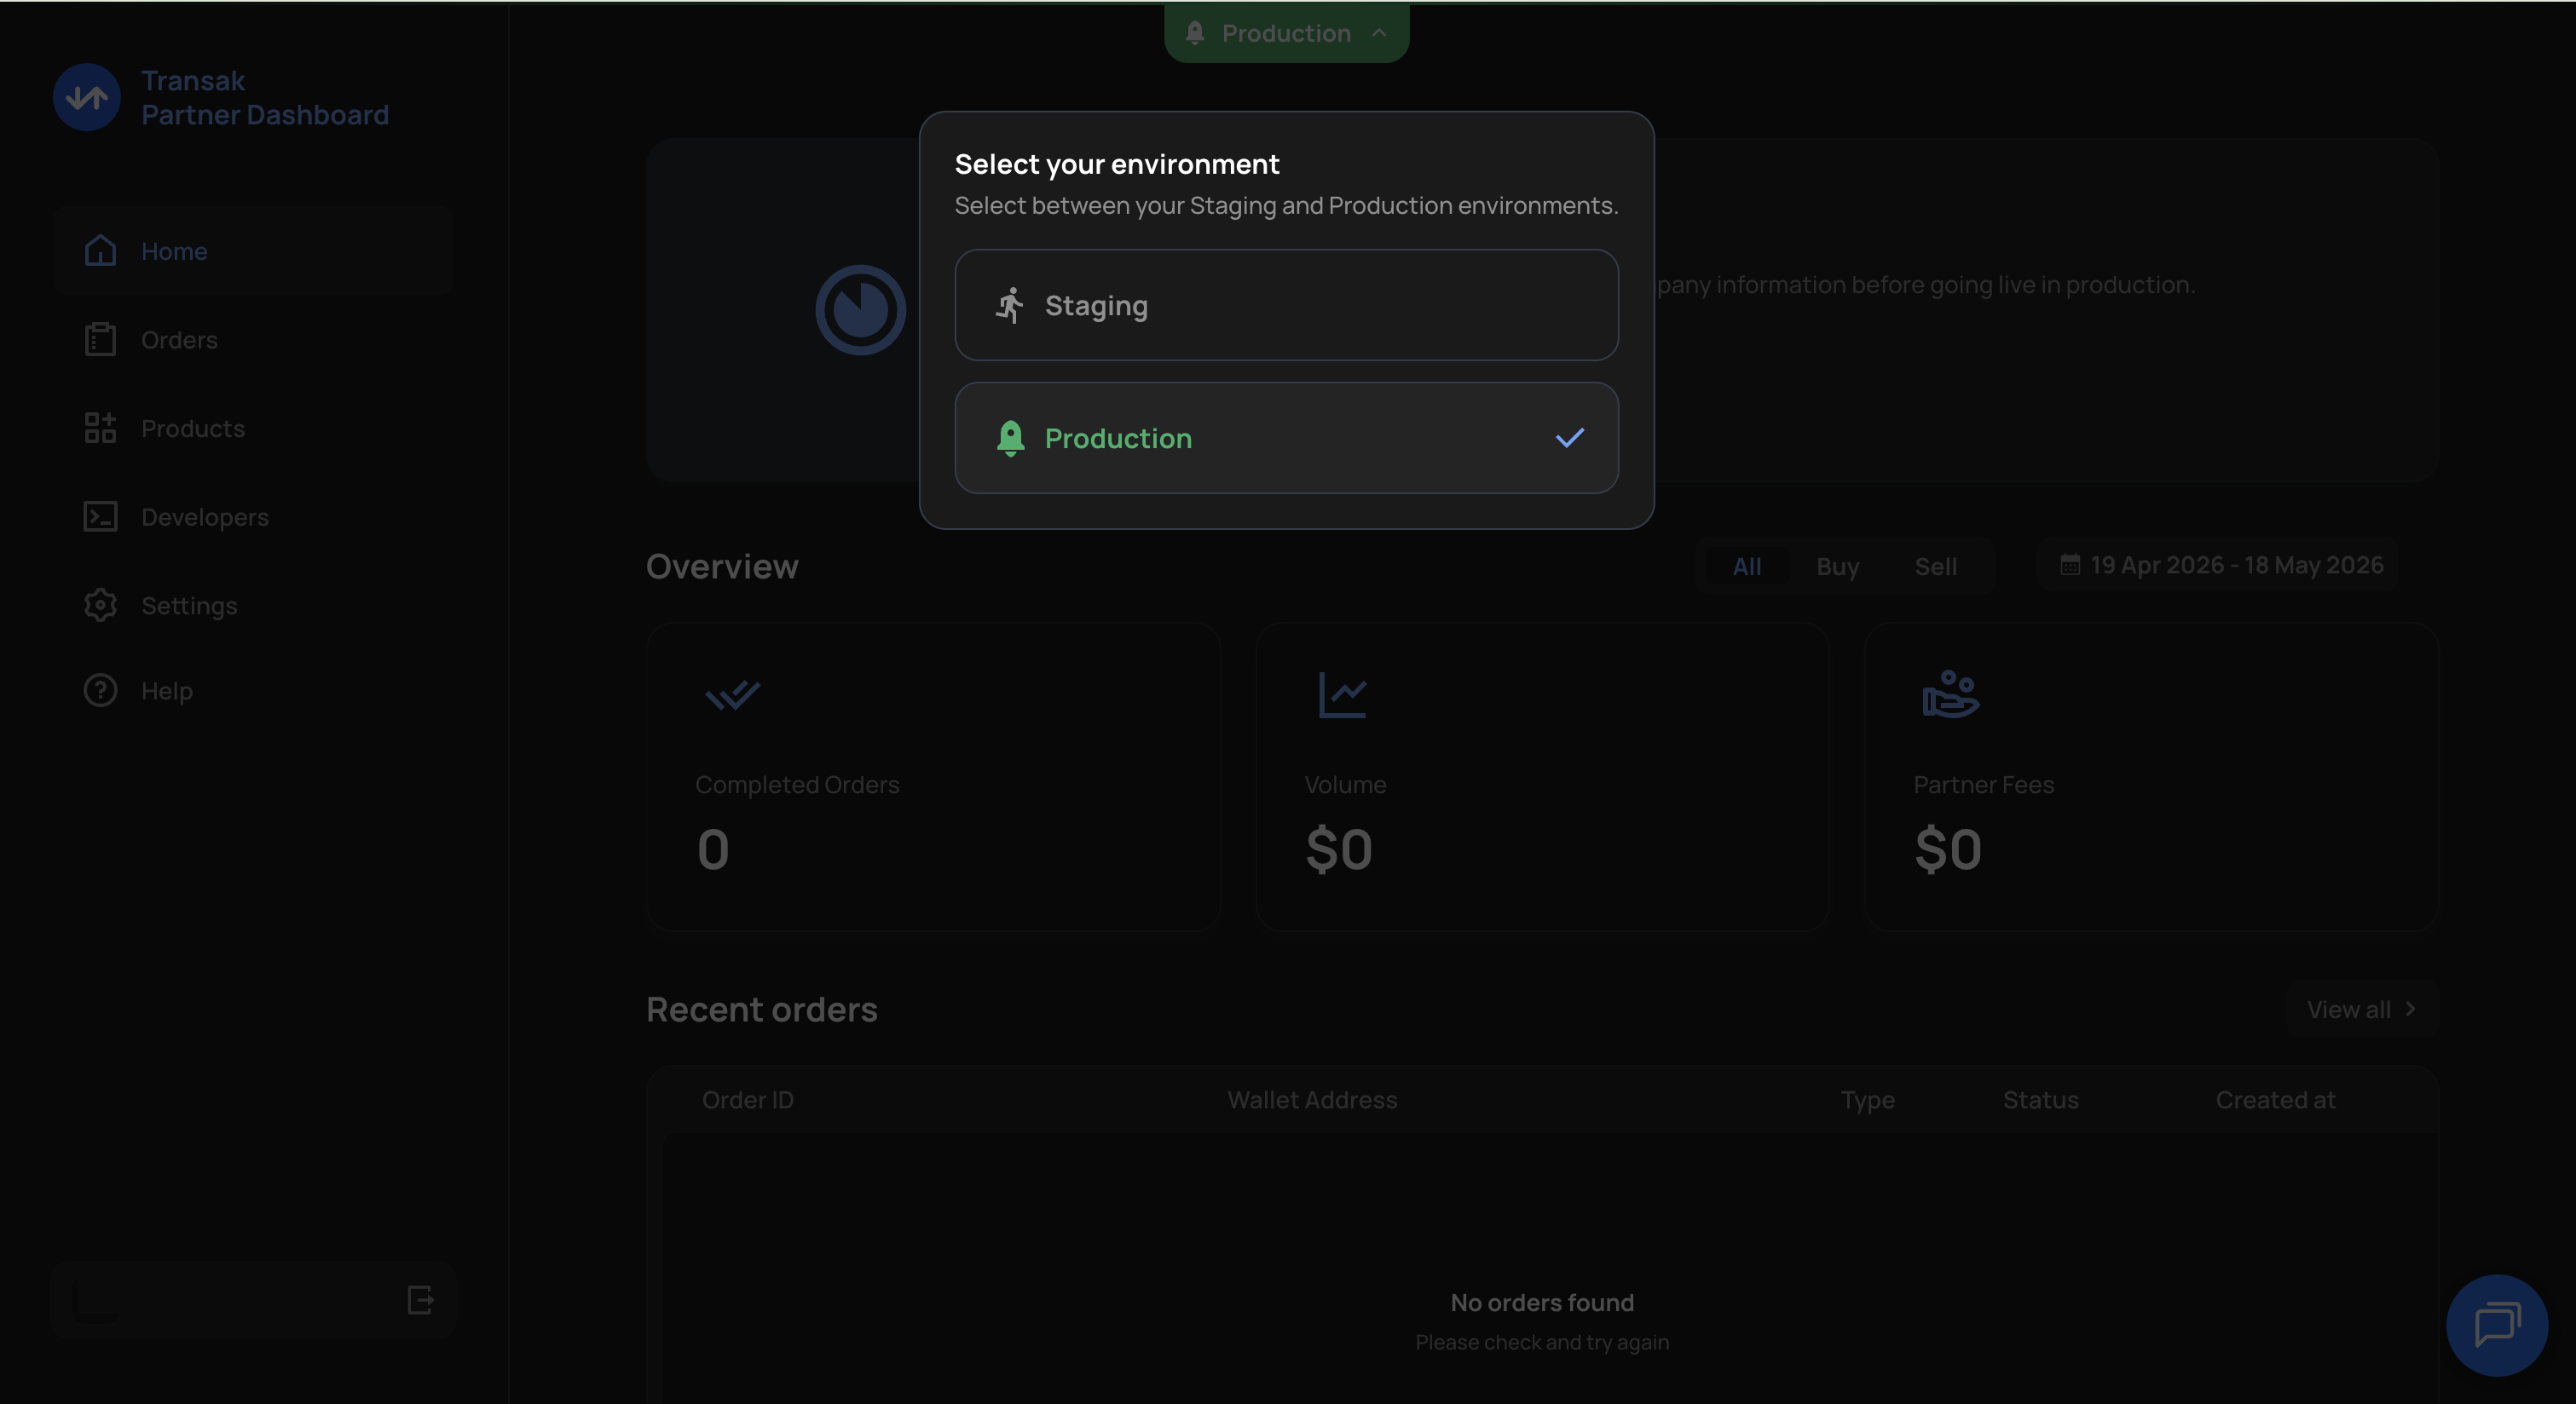
Task: Open the live chat support bubble
Action: tap(2496, 1325)
